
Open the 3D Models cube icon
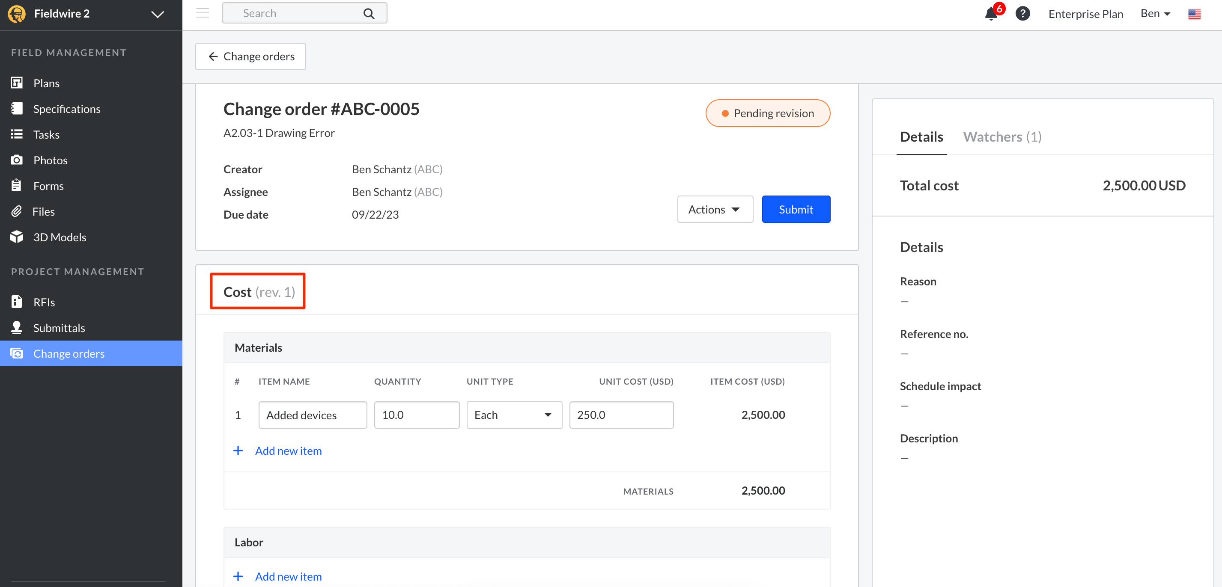tap(17, 237)
